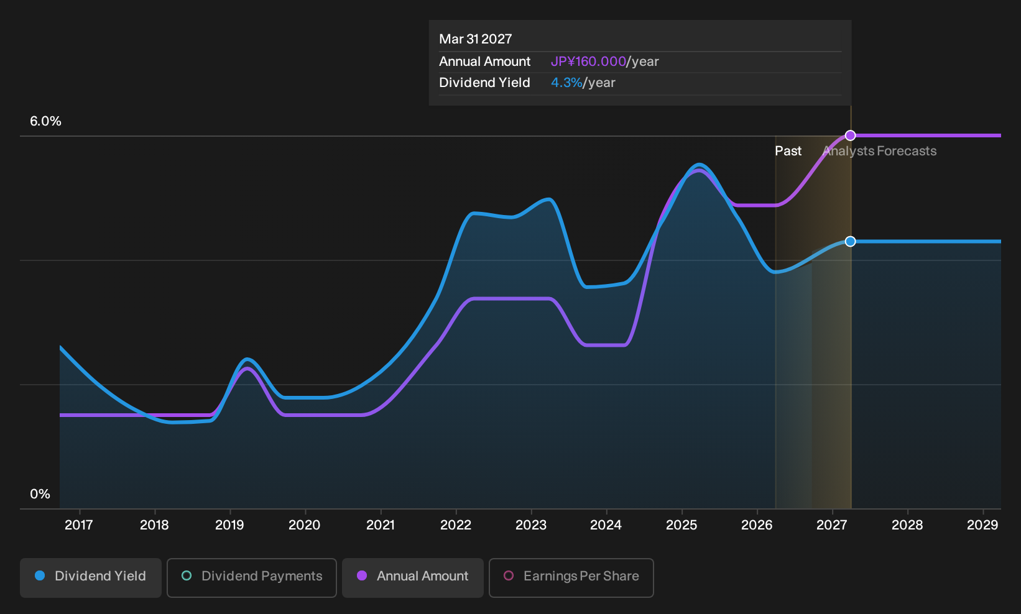Click the 0% y-axis label
The image size is (1021, 614).
[40, 494]
